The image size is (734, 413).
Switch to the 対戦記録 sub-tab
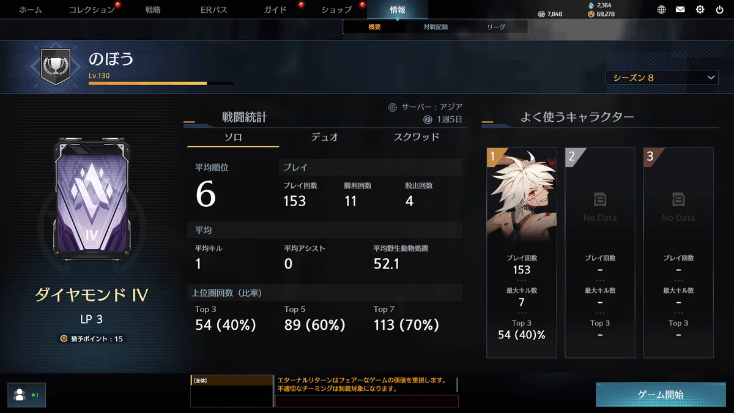click(436, 27)
